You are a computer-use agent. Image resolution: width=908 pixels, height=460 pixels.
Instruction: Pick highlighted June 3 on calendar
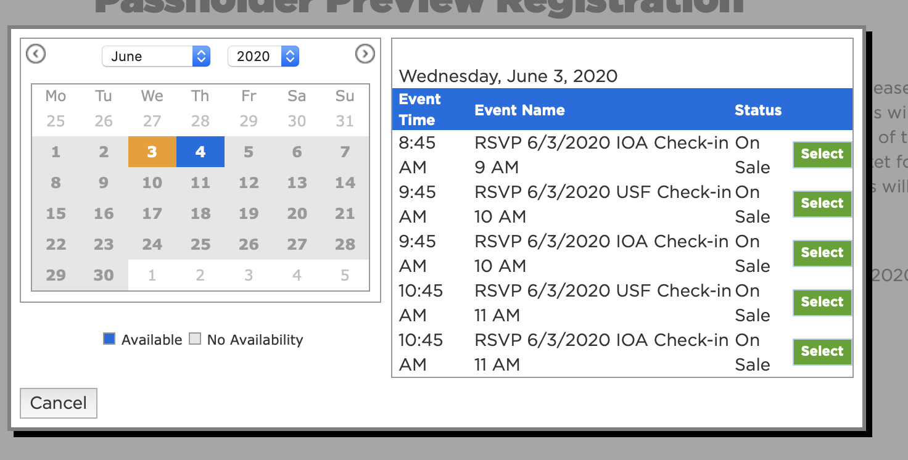tap(152, 152)
